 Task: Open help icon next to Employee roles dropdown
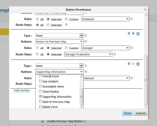click(x=132, y=19)
